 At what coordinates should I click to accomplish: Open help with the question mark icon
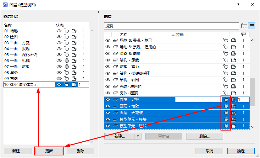point(238,5)
